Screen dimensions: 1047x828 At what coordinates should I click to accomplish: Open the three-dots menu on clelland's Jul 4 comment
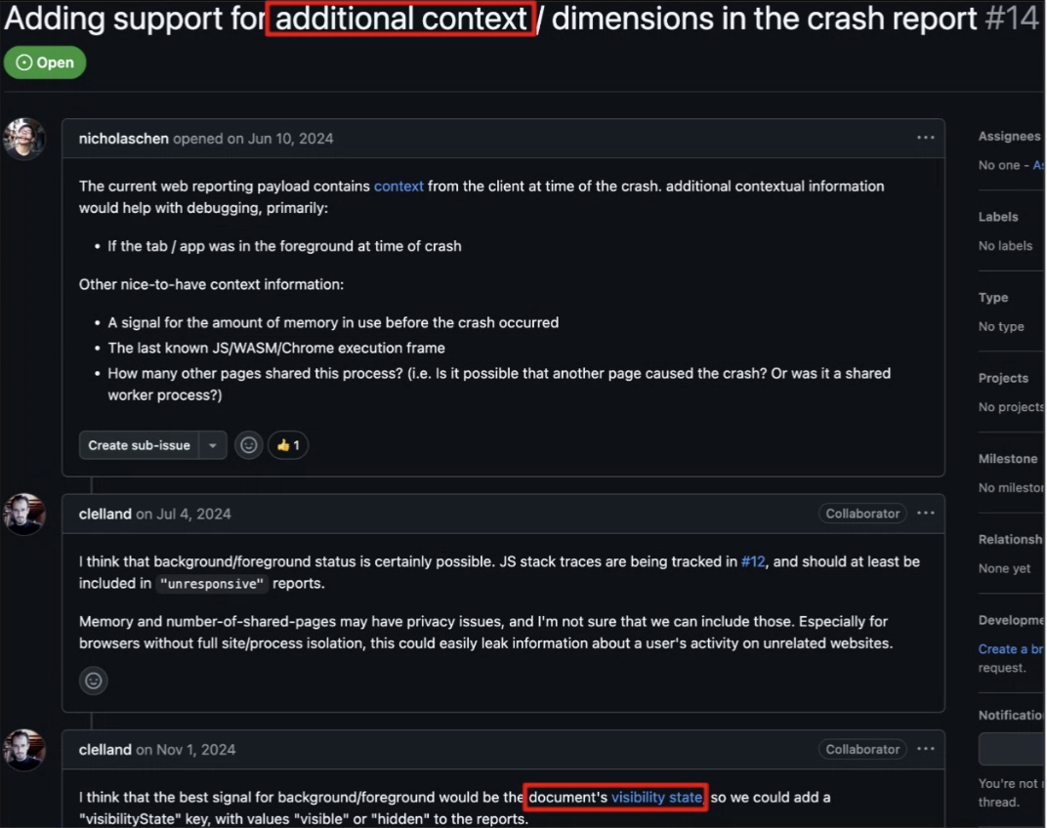click(926, 513)
